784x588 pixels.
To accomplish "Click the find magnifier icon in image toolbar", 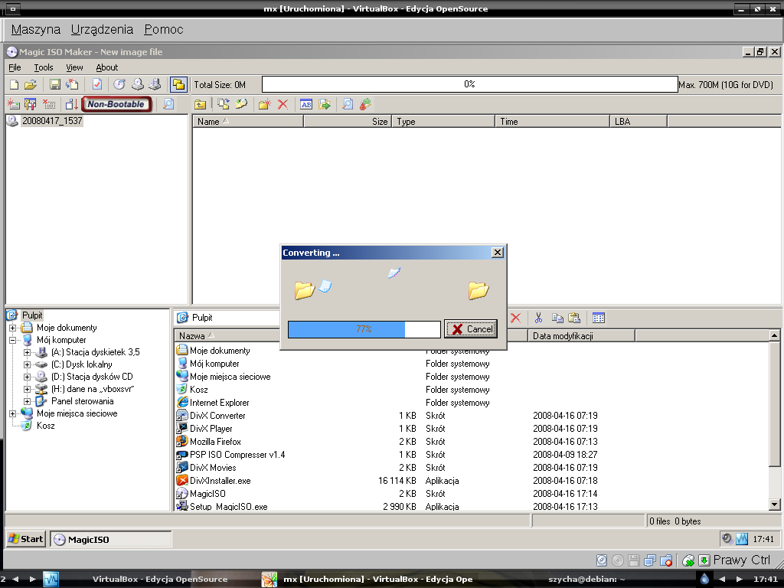I will tap(348, 104).
